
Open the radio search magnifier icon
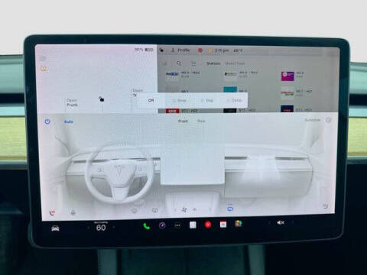click(x=179, y=63)
